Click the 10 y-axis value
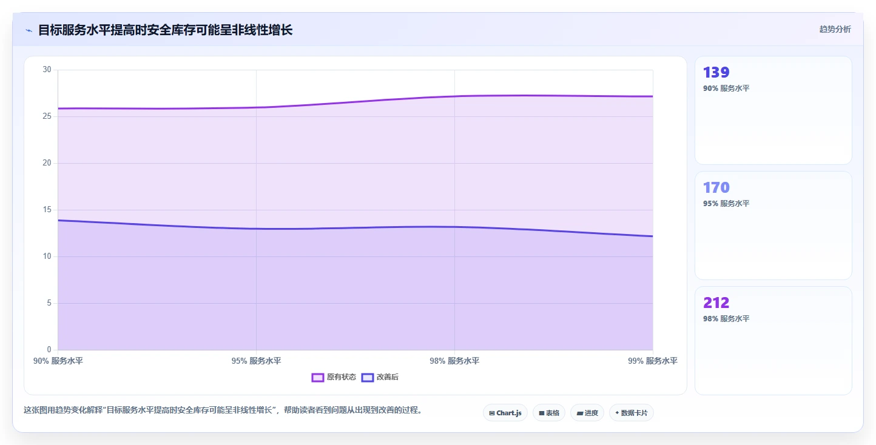Screen dimensions: 876x445 (x=47, y=256)
